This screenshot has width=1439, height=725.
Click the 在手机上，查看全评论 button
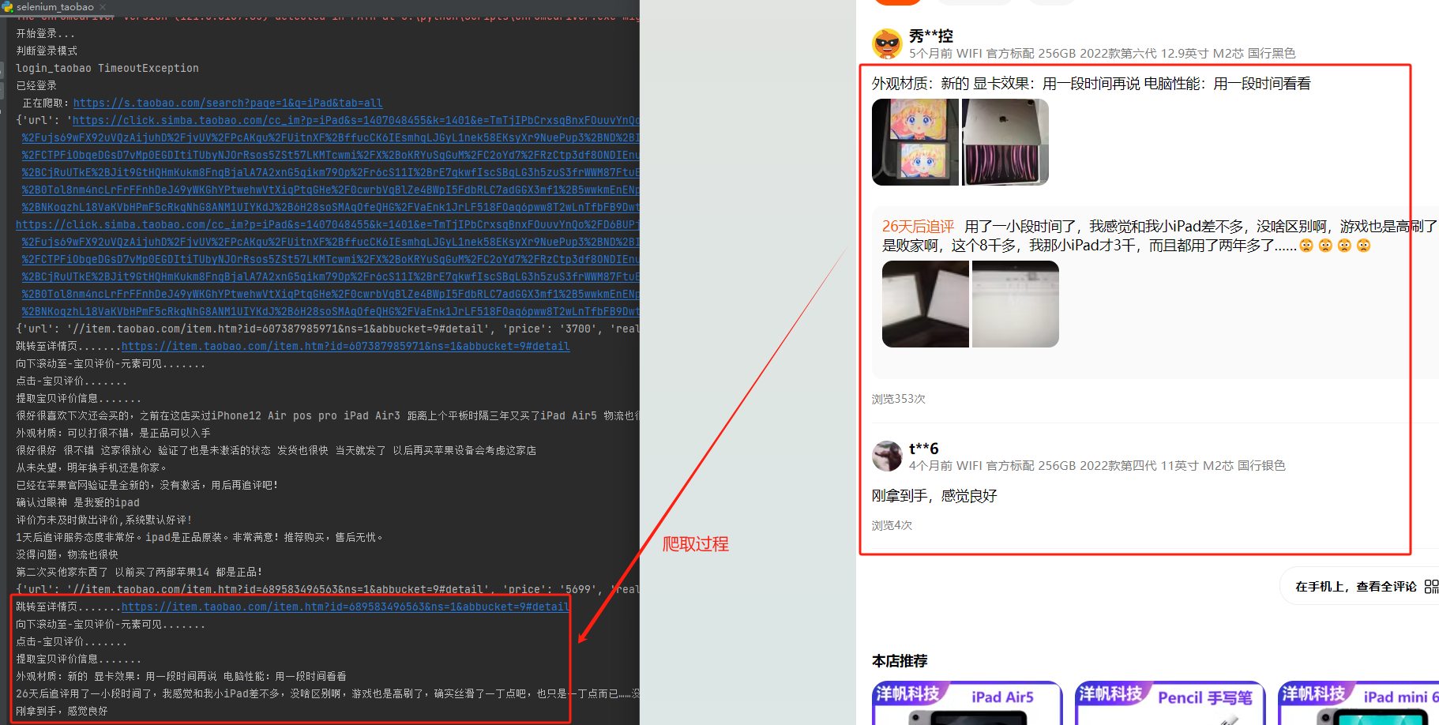pyautogui.click(x=1358, y=586)
